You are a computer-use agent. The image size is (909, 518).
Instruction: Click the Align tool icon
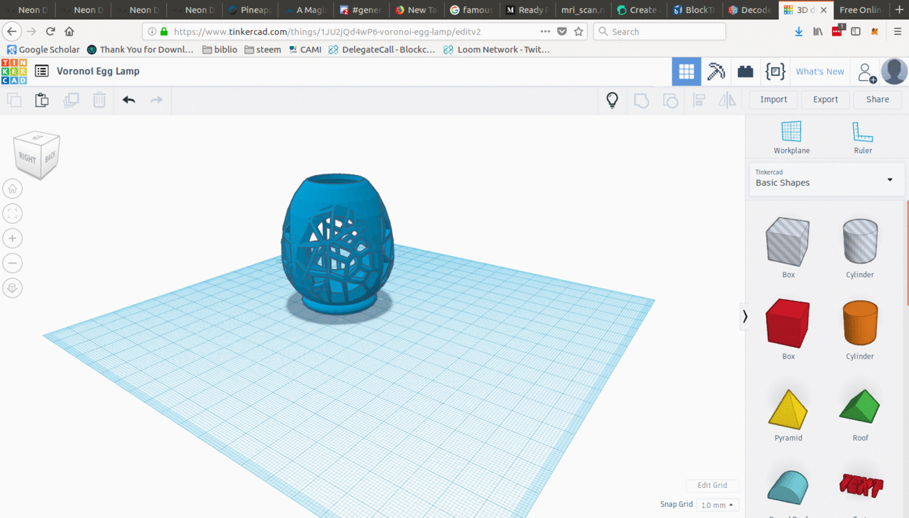click(x=699, y=100)
